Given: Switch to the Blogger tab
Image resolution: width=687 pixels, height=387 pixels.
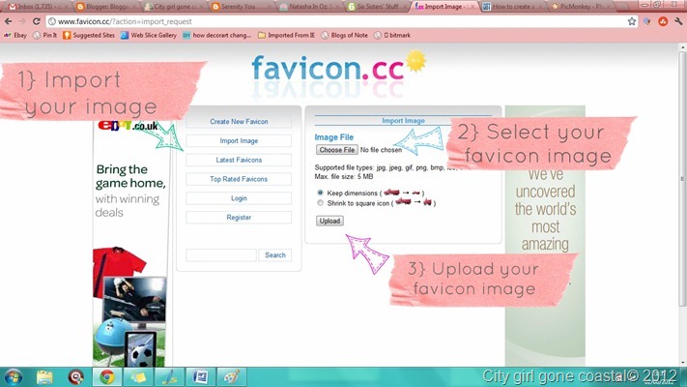Looking at the screenshot, I should 103,6.
